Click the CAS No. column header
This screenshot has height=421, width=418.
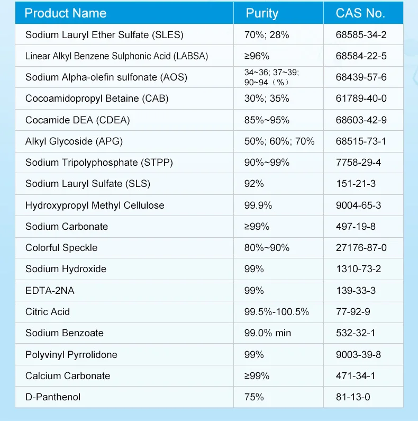click(x=360, y=13)
